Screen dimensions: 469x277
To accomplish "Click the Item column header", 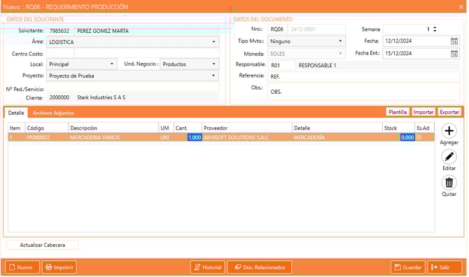I will pyautogui.click(x=17, y=128).
